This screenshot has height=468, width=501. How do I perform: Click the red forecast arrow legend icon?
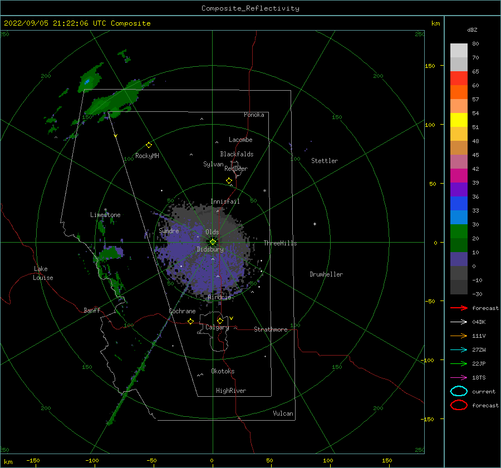[x=459, y=308]
